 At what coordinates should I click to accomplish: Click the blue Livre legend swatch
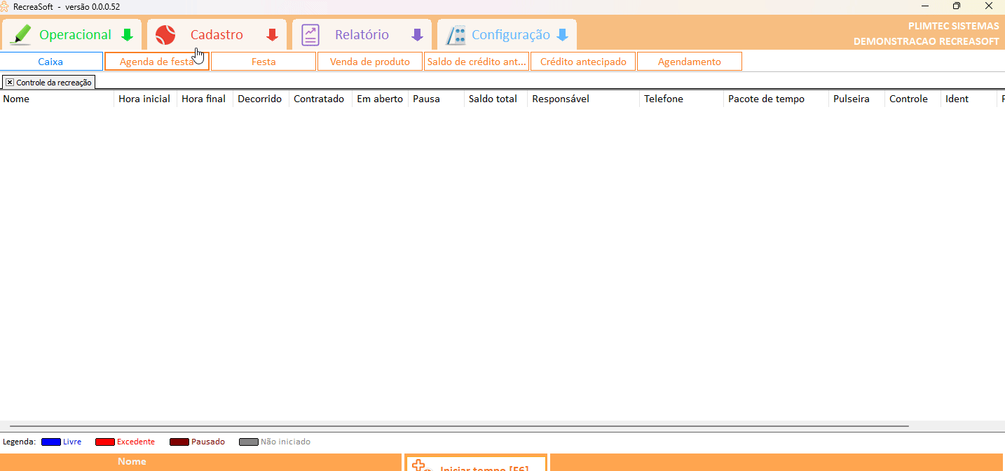pyautogui.click(x=50, y=442)
